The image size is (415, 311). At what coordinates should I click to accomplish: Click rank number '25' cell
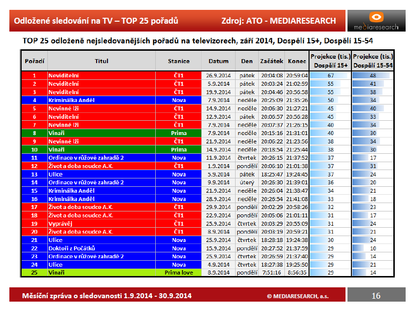35,273
